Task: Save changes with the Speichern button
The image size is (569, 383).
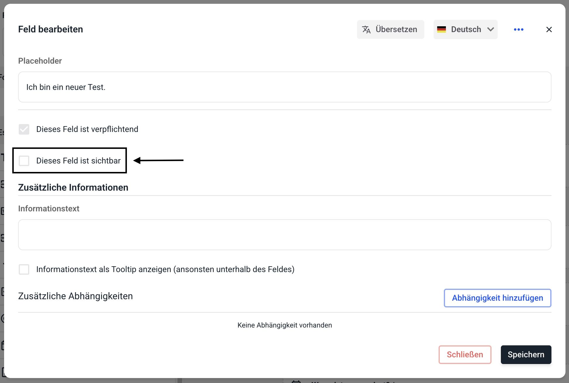Action: pyautogui.click(x=526, y=355)
